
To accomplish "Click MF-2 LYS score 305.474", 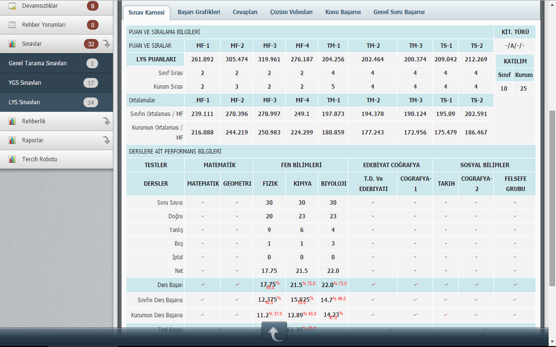I will coord(237,59).
